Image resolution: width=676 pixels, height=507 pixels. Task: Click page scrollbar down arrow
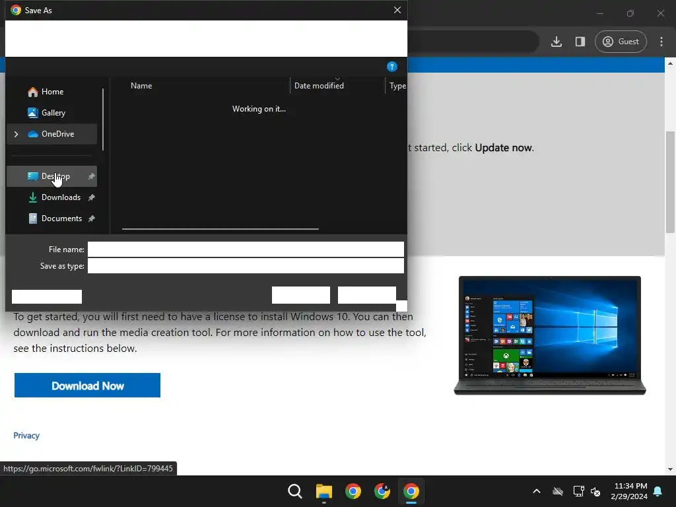click(670, 469)
